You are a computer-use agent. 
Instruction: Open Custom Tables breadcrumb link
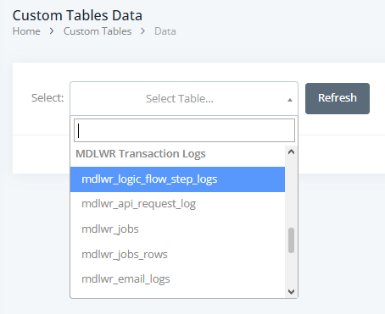coord(98,31)
